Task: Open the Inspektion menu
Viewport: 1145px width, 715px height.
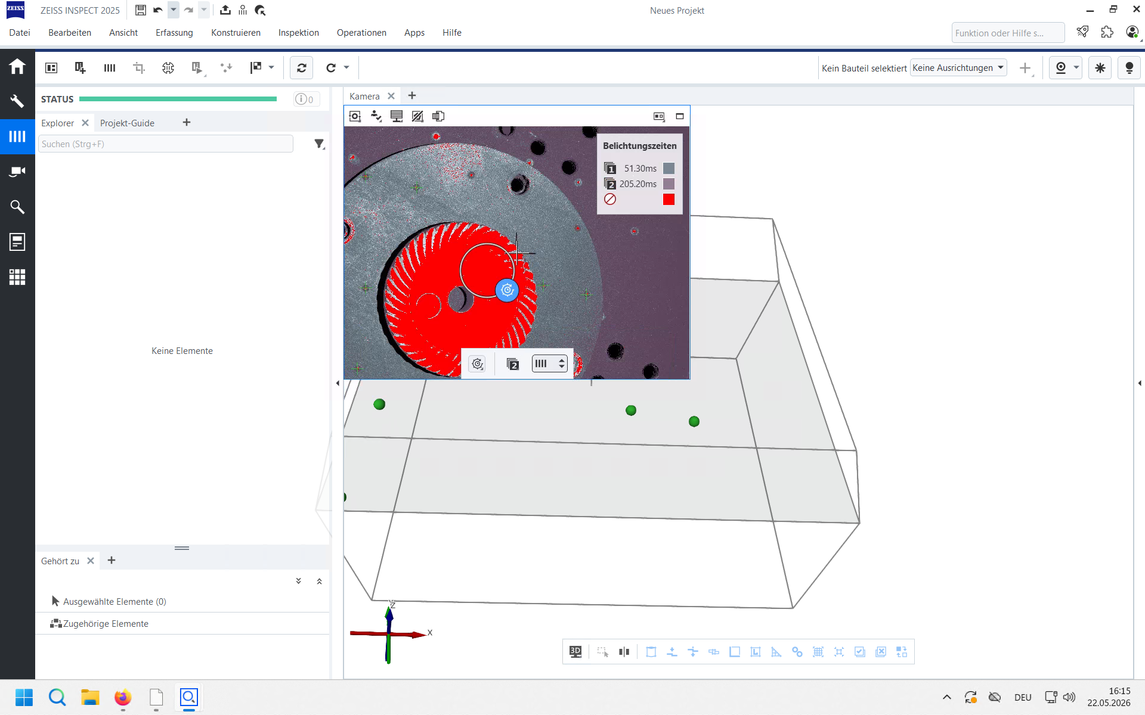Action: click(299, 33)
